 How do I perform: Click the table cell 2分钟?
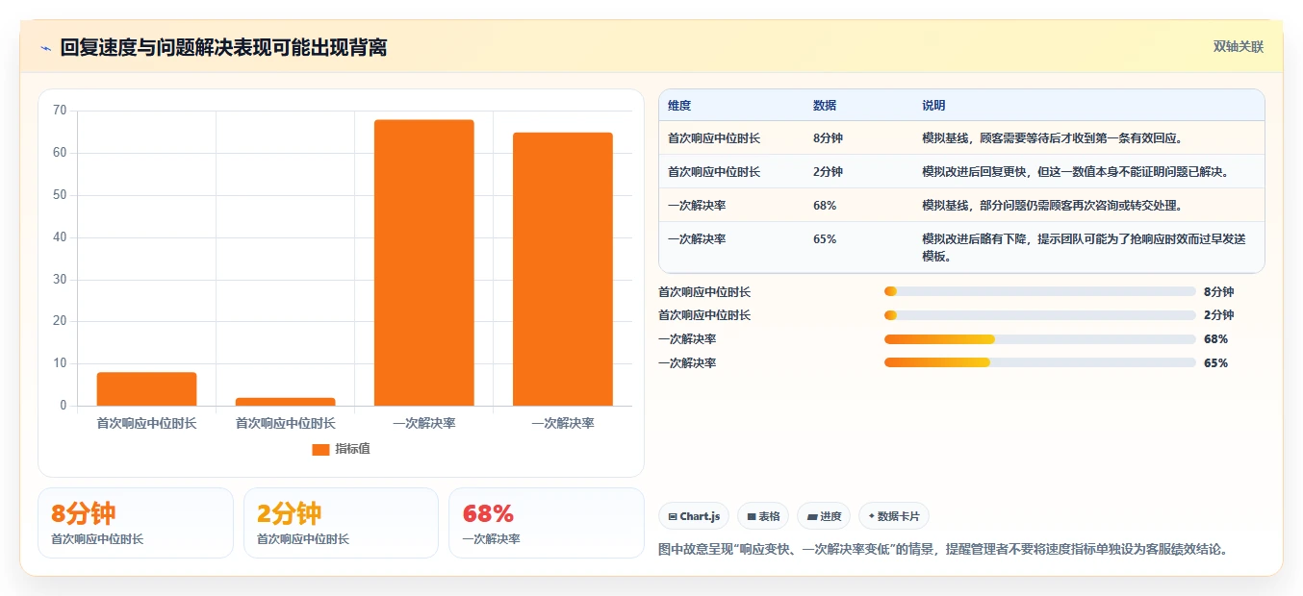click(x=828, y=171)
